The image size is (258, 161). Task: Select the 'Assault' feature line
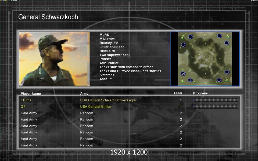pos(105,79)
